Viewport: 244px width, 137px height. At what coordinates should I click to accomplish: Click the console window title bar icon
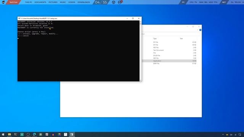(x=19, y=18)
